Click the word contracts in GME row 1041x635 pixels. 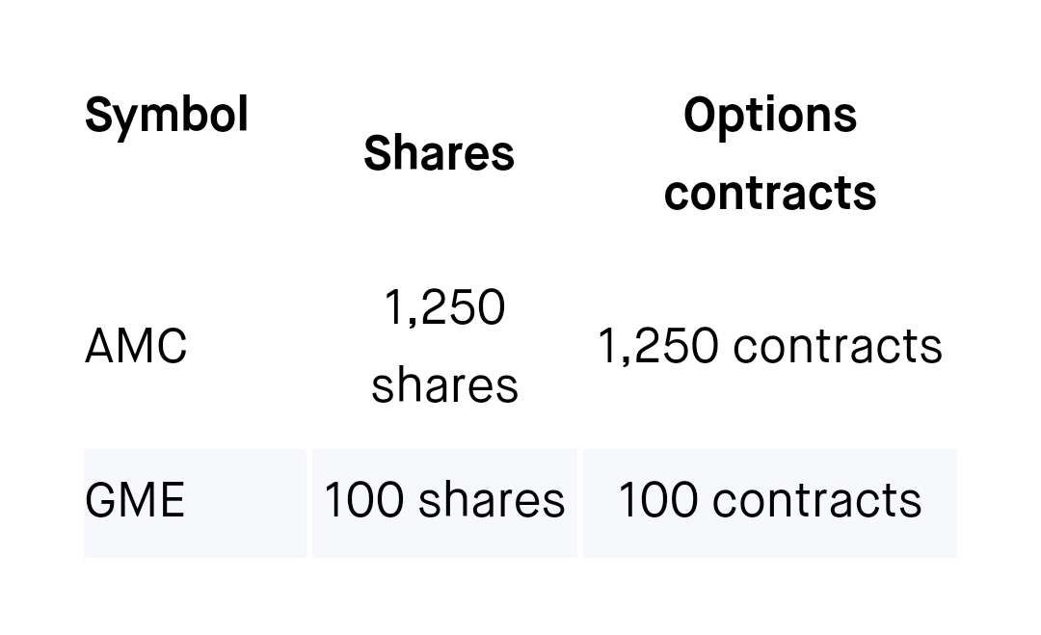tap(817, 500)
